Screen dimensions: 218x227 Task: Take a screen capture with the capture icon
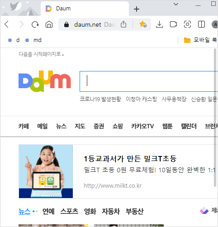(x=187, y=24)
